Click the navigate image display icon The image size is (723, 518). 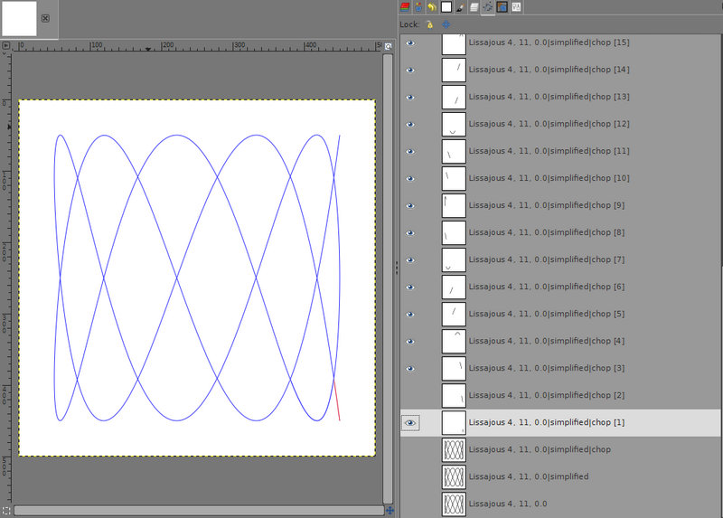(x=389, y=511)
